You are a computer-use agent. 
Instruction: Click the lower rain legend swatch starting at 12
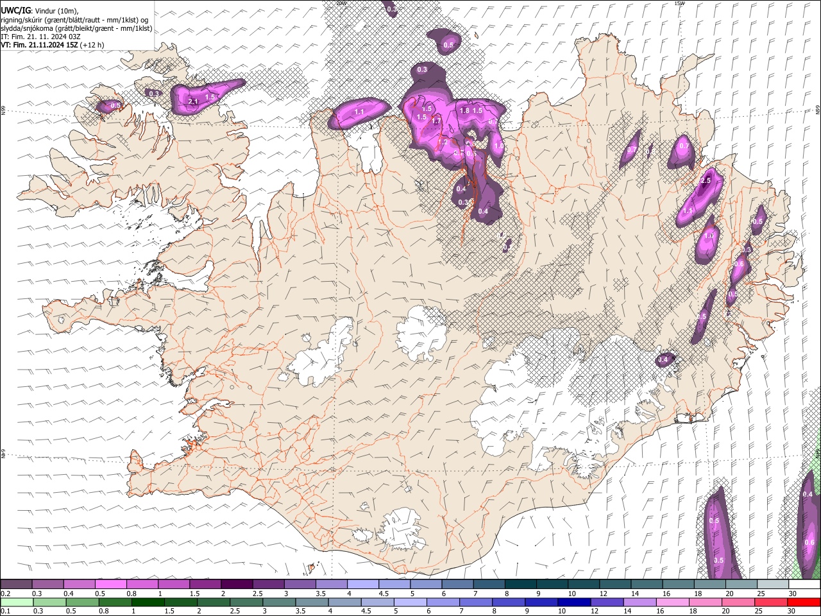607,602
